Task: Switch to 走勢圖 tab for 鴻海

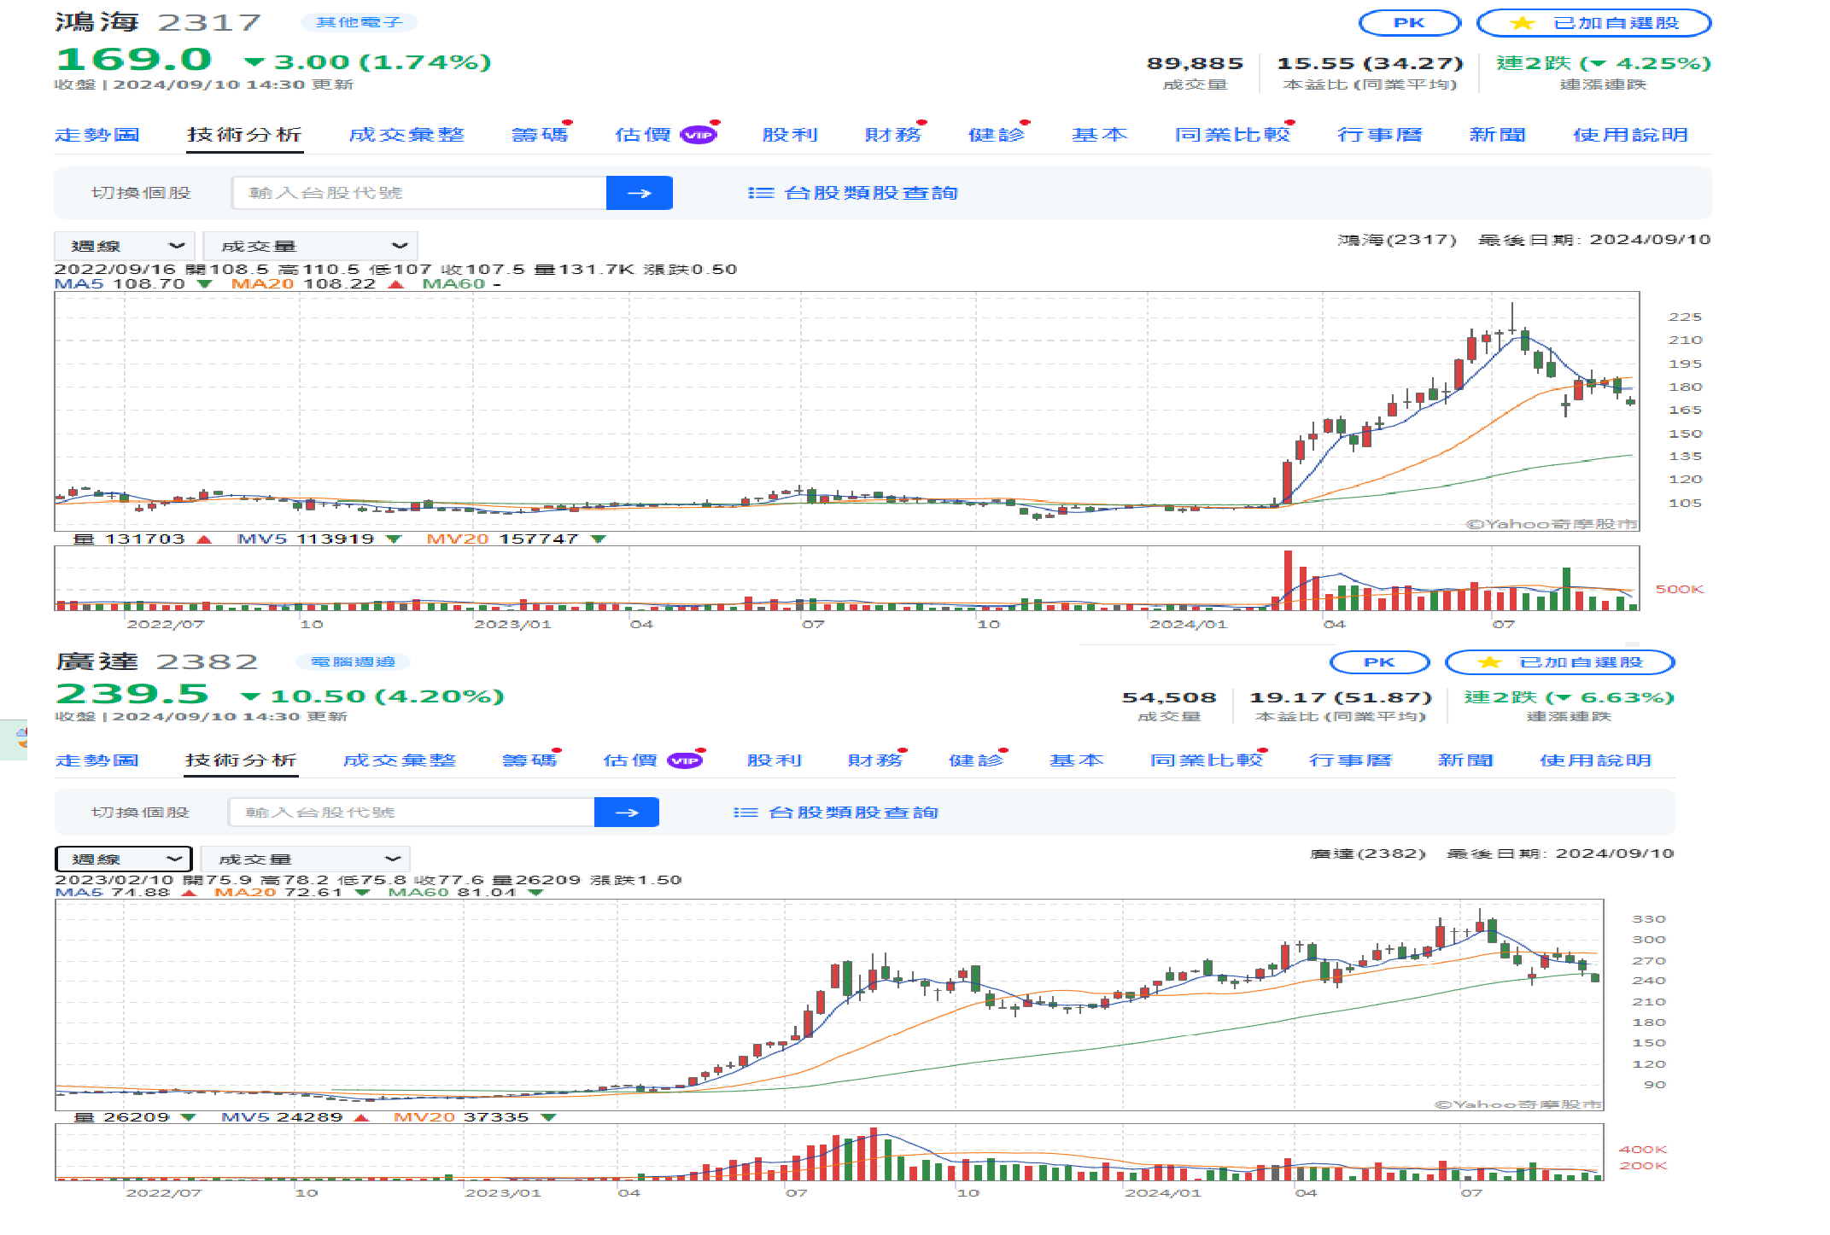Action: 97,135
